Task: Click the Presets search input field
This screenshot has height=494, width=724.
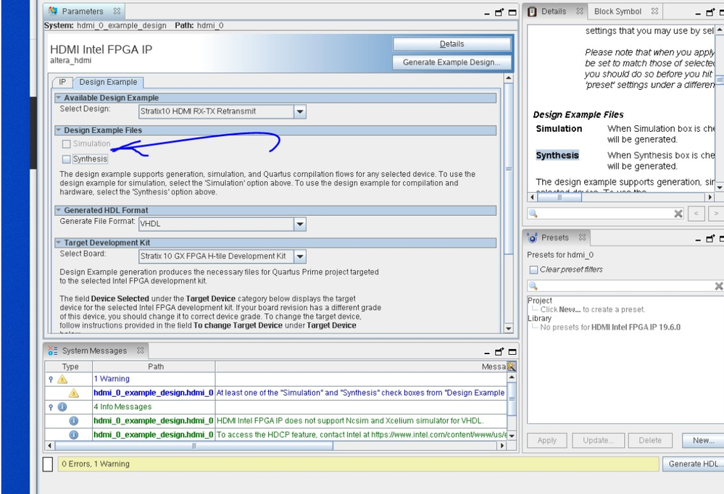Action: (x=625, y=286)
